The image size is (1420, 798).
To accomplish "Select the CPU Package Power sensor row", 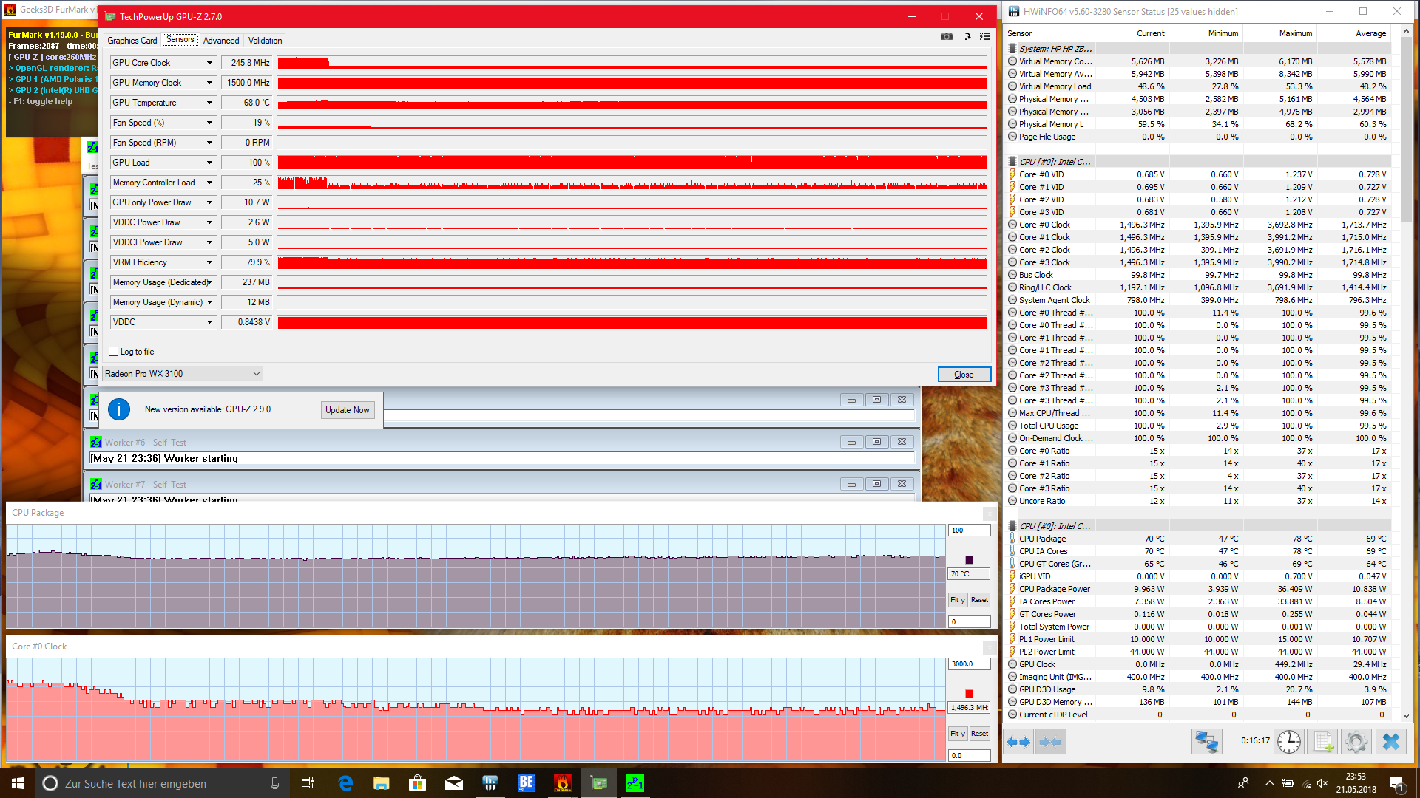I will pos(1198,589).
